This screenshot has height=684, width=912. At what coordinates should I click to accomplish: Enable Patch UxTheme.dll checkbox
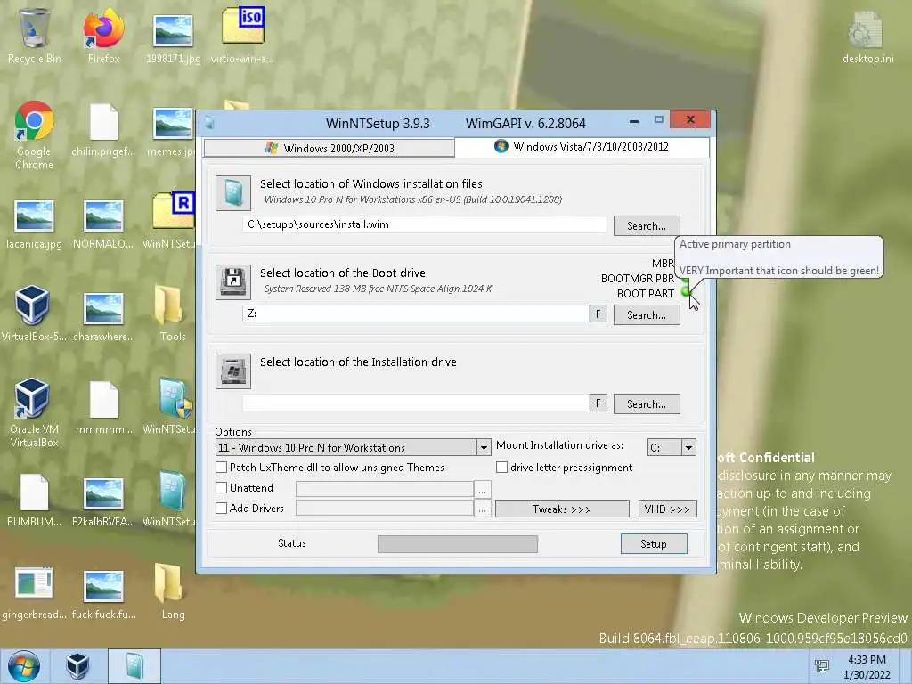(221, 467)
